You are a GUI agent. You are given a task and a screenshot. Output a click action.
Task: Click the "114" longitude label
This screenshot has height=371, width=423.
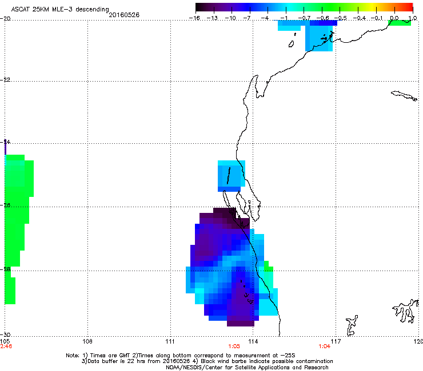tap(253, 341)
